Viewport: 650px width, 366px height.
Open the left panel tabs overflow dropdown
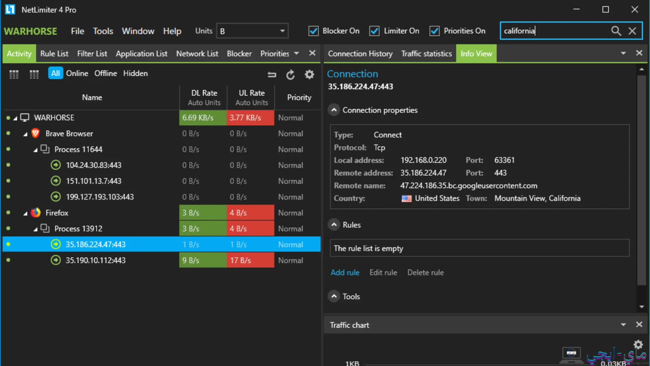[x=297, y=53]
